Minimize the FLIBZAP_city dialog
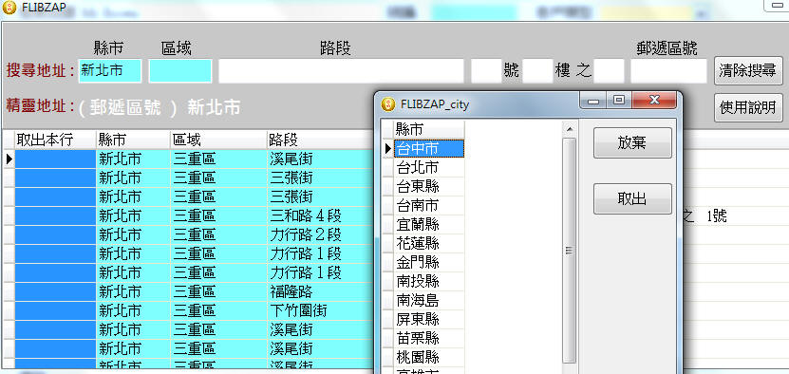Screen dimensions: 789x374 594,101
